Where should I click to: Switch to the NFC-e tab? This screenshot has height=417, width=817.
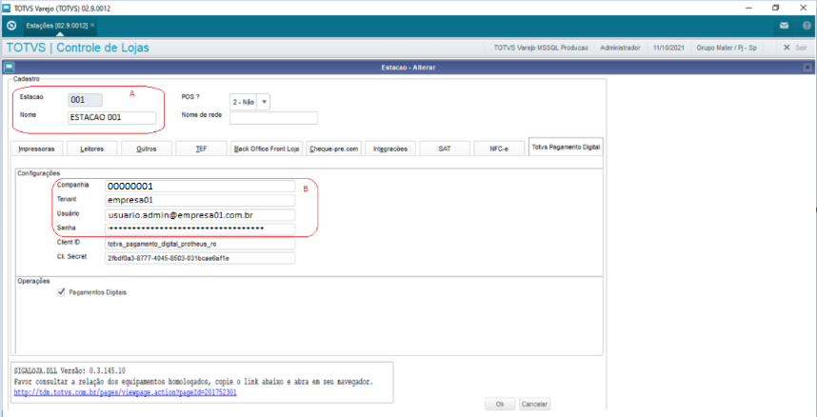[500, 149]
